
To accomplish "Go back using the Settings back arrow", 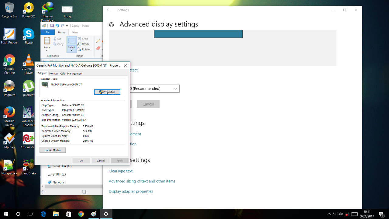I will click(x=109, y=10).
